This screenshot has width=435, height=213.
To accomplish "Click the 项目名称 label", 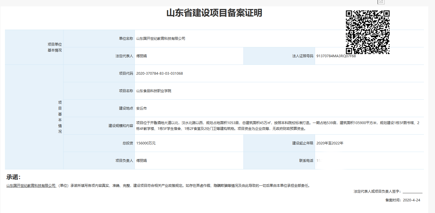I will point(126,91).
